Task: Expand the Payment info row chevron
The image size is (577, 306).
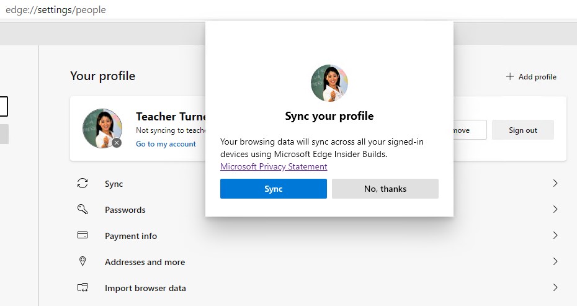Action: click(555, 235)
